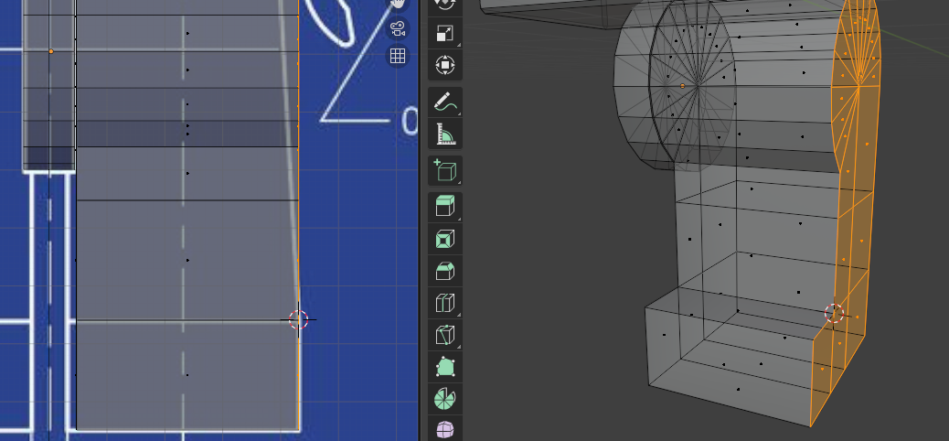This screenshot has width=949, height=441.
Task: Select the Poly Build tool
Action: coord(445,367)
